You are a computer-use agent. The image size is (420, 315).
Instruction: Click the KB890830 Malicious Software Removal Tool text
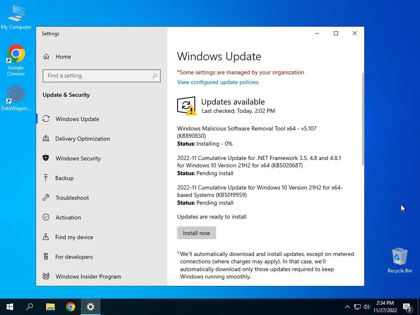[247, 132]
